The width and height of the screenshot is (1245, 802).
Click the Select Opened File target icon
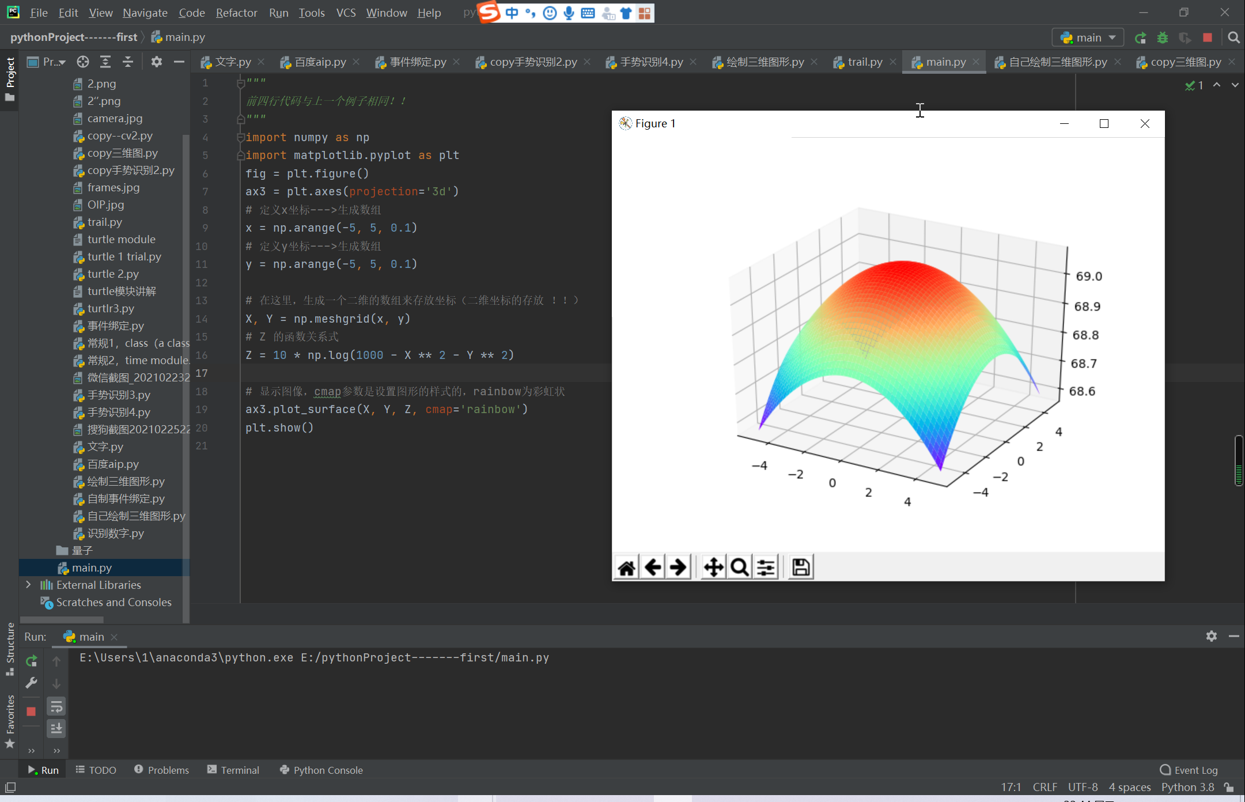(x=83, y=62)
